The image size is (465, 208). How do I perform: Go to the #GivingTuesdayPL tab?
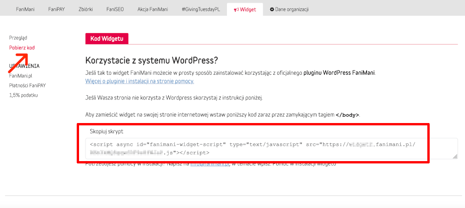[x=201, y=9]
